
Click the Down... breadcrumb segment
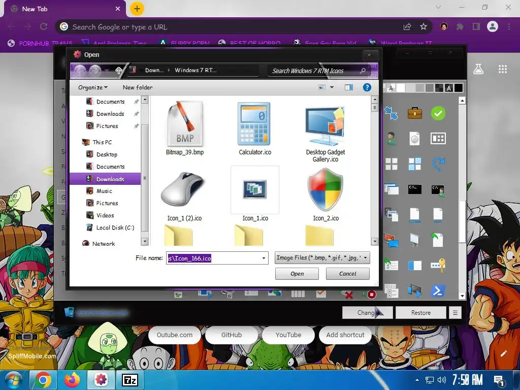click(x=154, y=70)
